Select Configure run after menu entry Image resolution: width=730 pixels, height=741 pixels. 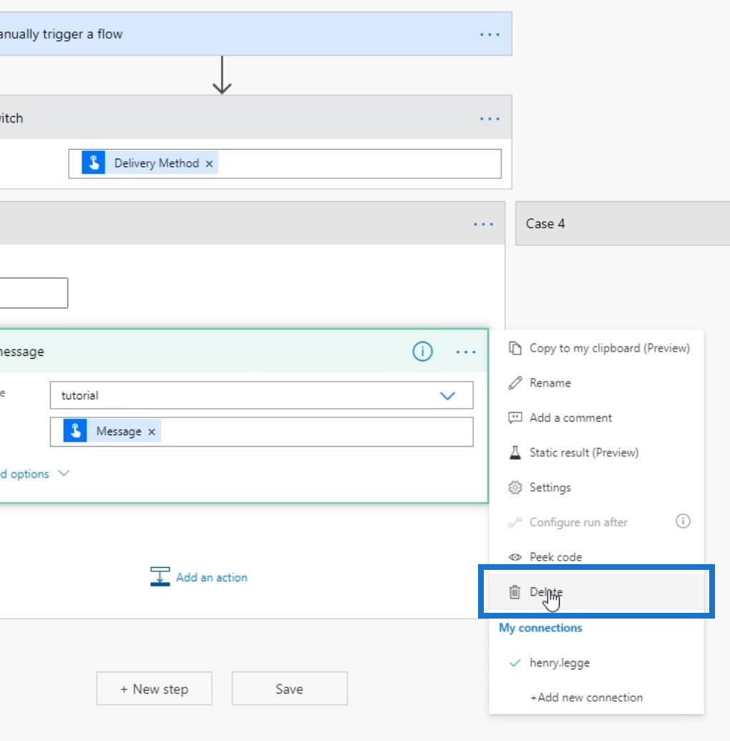tap(597, 522)
